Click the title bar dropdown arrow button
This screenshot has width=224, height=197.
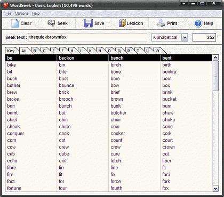click(184, 3)
